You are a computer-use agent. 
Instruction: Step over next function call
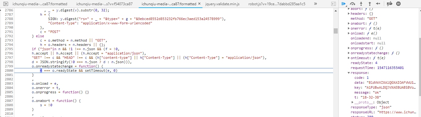click(x=352, y=4)
